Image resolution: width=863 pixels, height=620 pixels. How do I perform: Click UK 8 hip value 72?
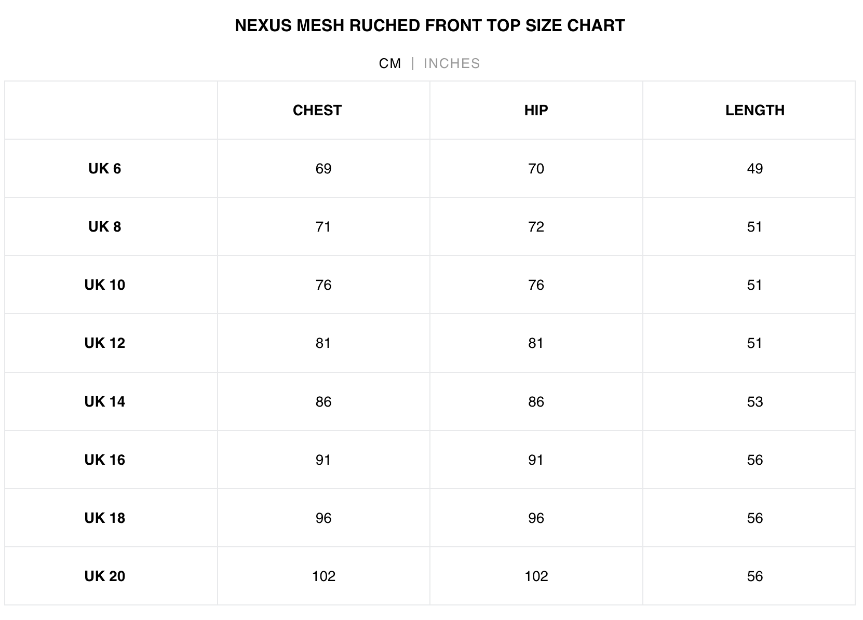coord(536,226)
